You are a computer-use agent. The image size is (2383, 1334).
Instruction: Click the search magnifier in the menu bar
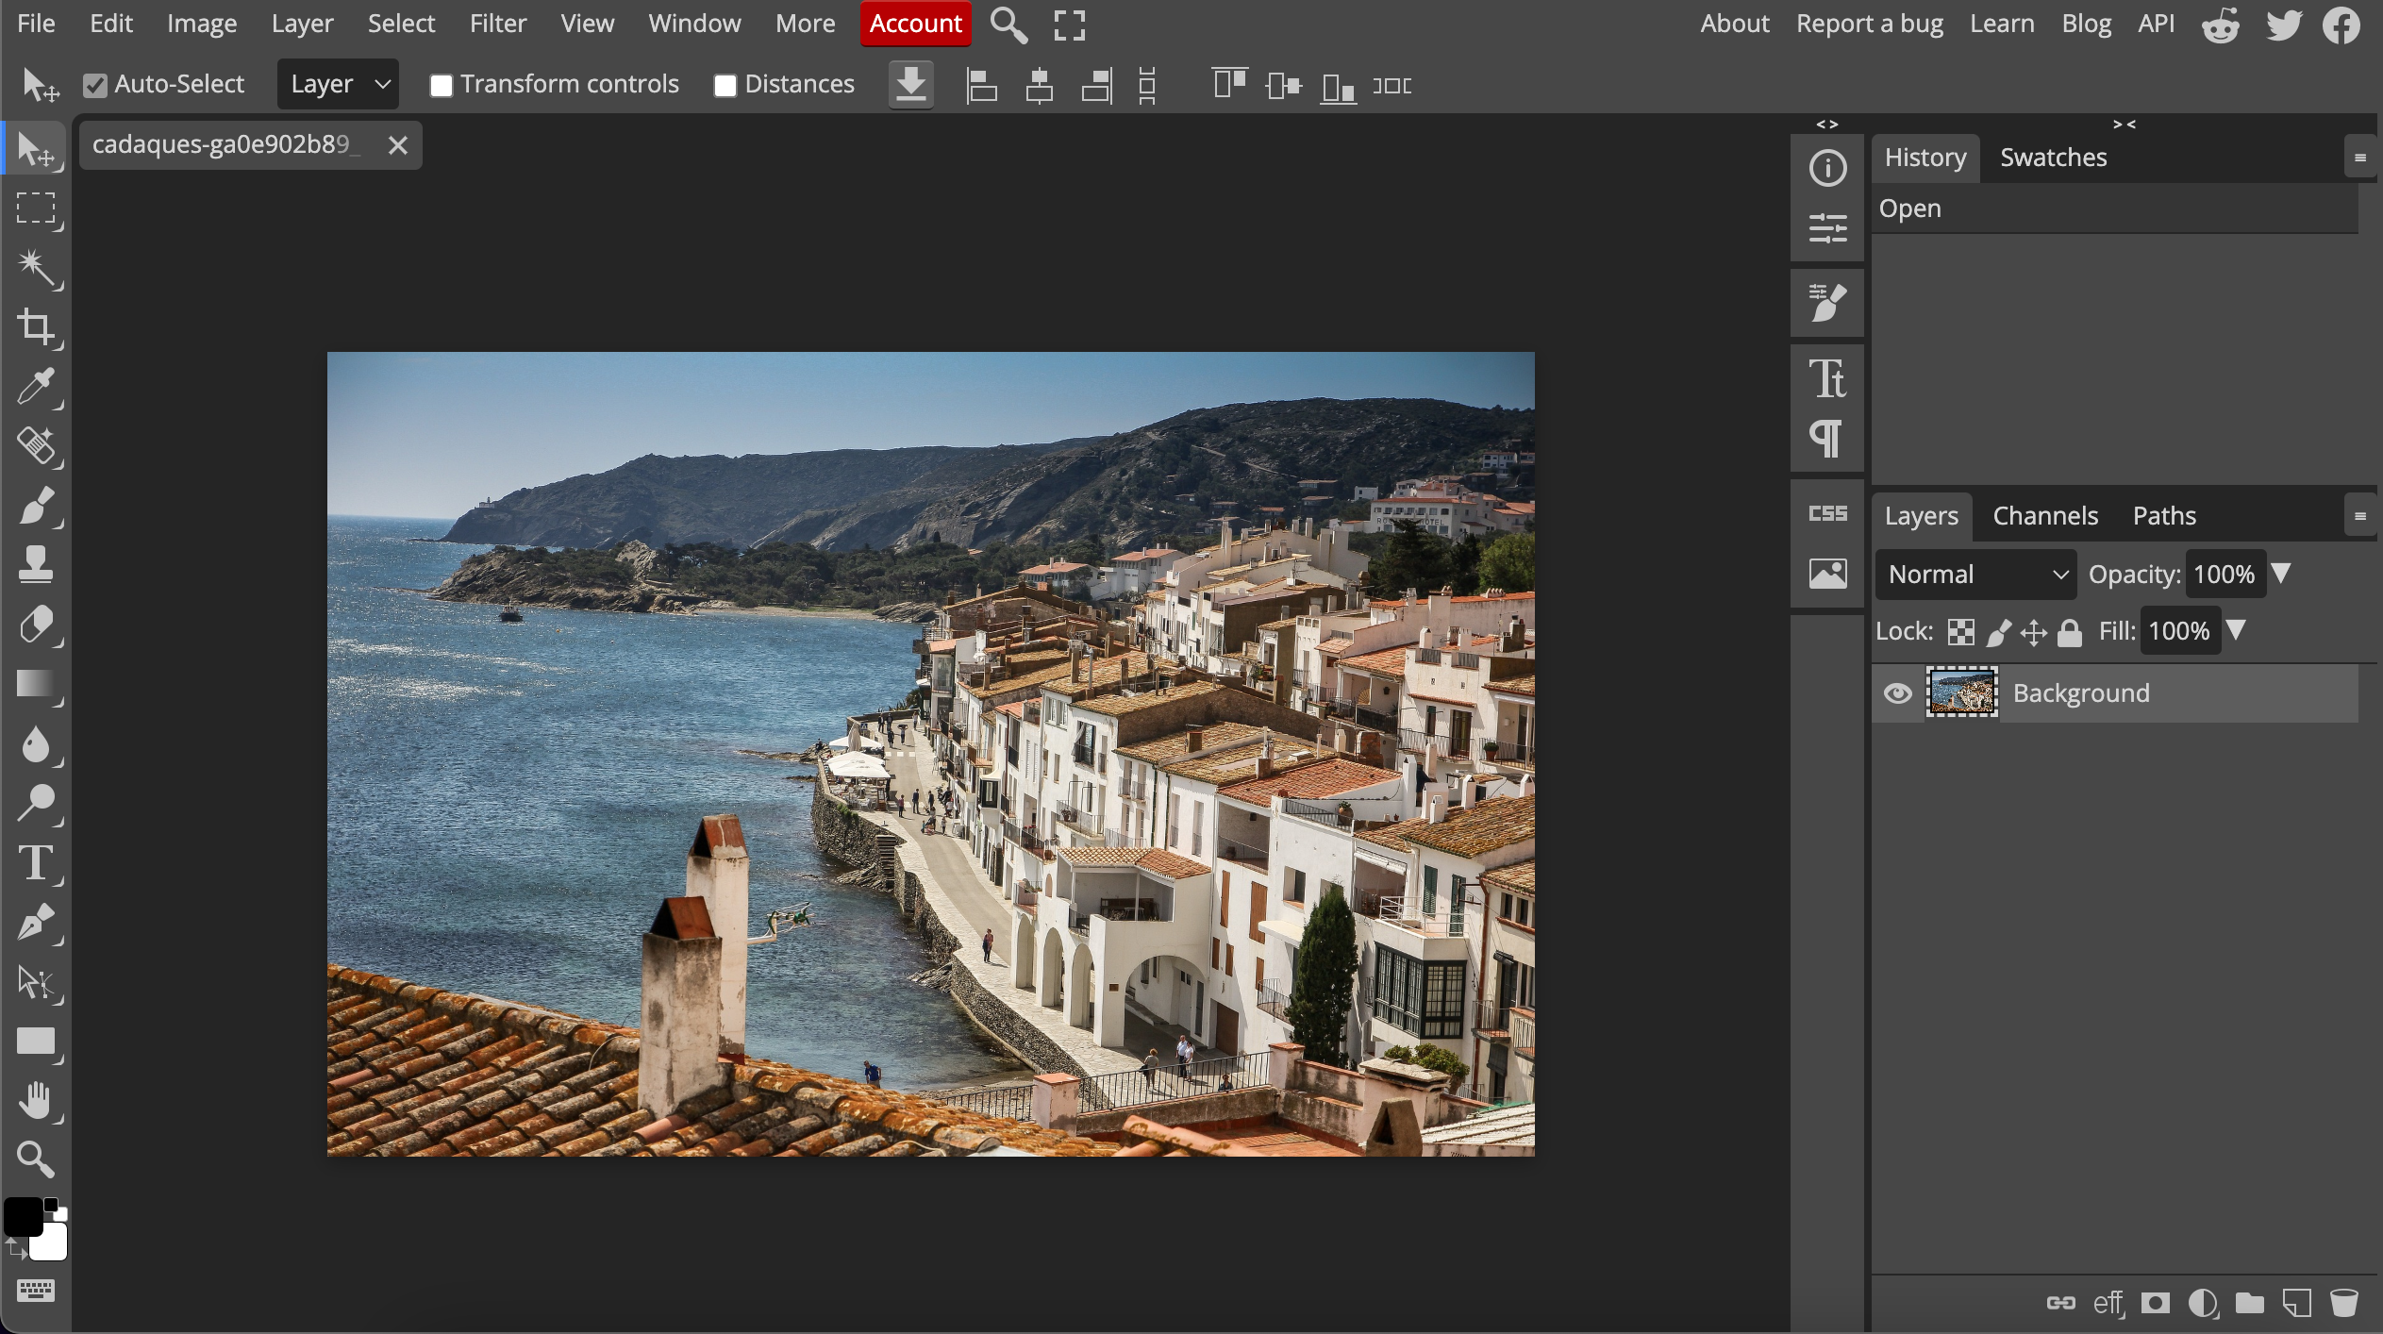pyautogui.click(x=1008, y=25)
